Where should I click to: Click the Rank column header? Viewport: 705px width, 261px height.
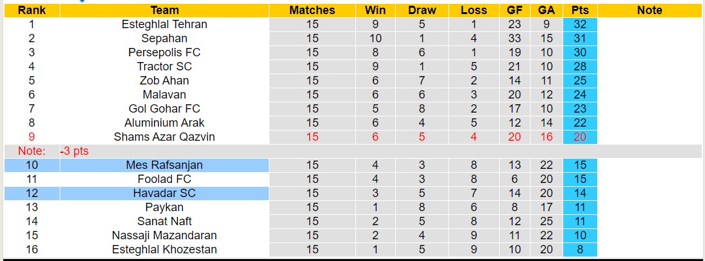tap(31, 10)
